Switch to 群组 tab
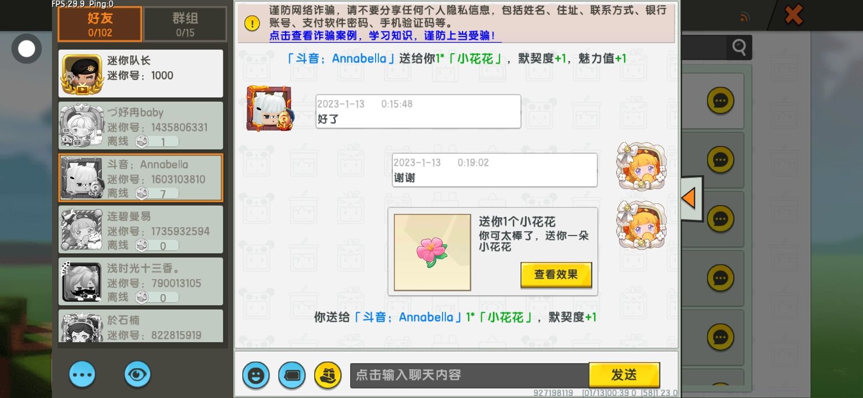Screen dimensions: 863x398 (x=185, y=24)
